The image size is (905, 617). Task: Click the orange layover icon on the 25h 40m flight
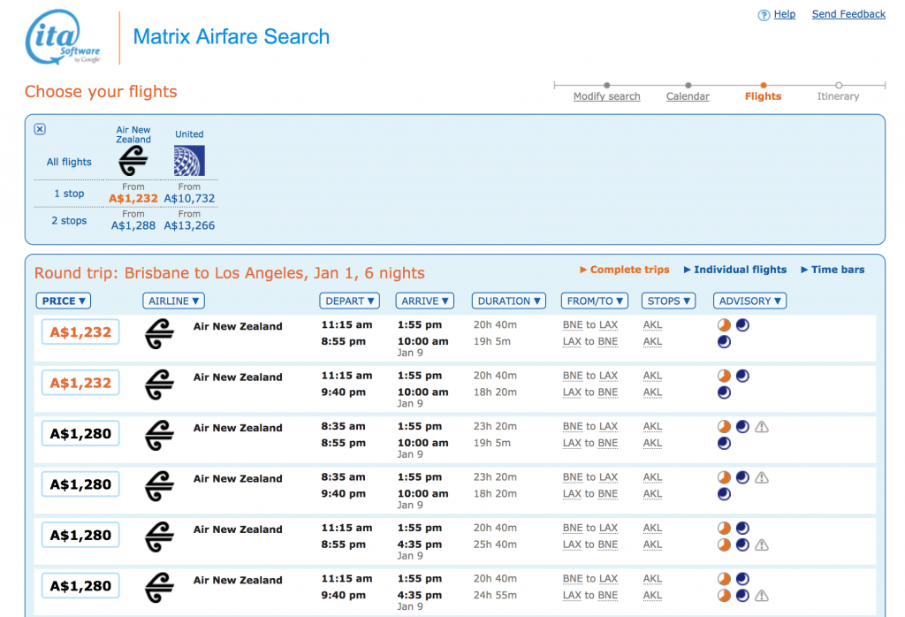[x=725, y=545]
